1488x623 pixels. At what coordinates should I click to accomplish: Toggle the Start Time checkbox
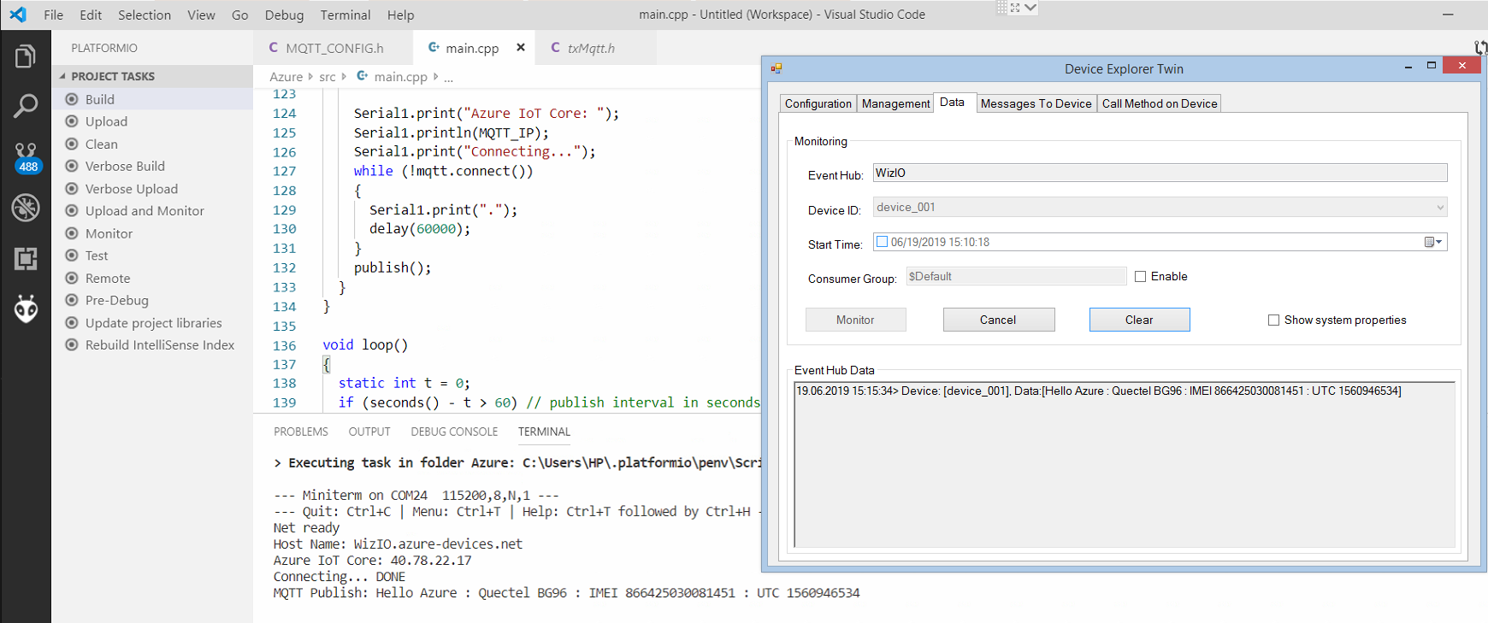click(882, 242)
